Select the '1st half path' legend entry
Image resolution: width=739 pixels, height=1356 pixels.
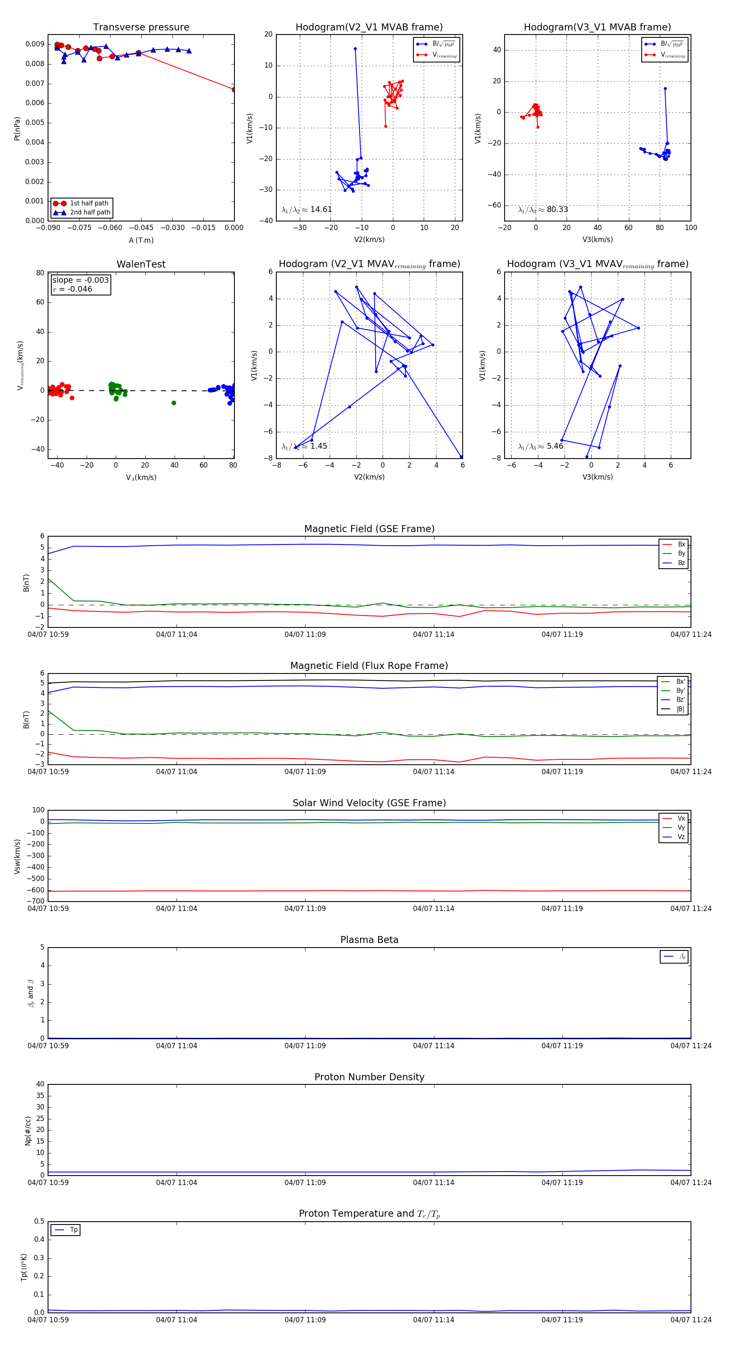point(82,203)
